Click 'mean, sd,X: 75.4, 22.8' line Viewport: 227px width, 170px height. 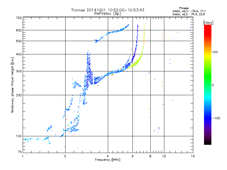[189, 14]
